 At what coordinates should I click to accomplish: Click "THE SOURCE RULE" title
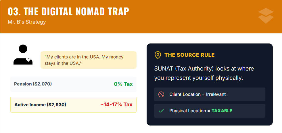[189, 55]
